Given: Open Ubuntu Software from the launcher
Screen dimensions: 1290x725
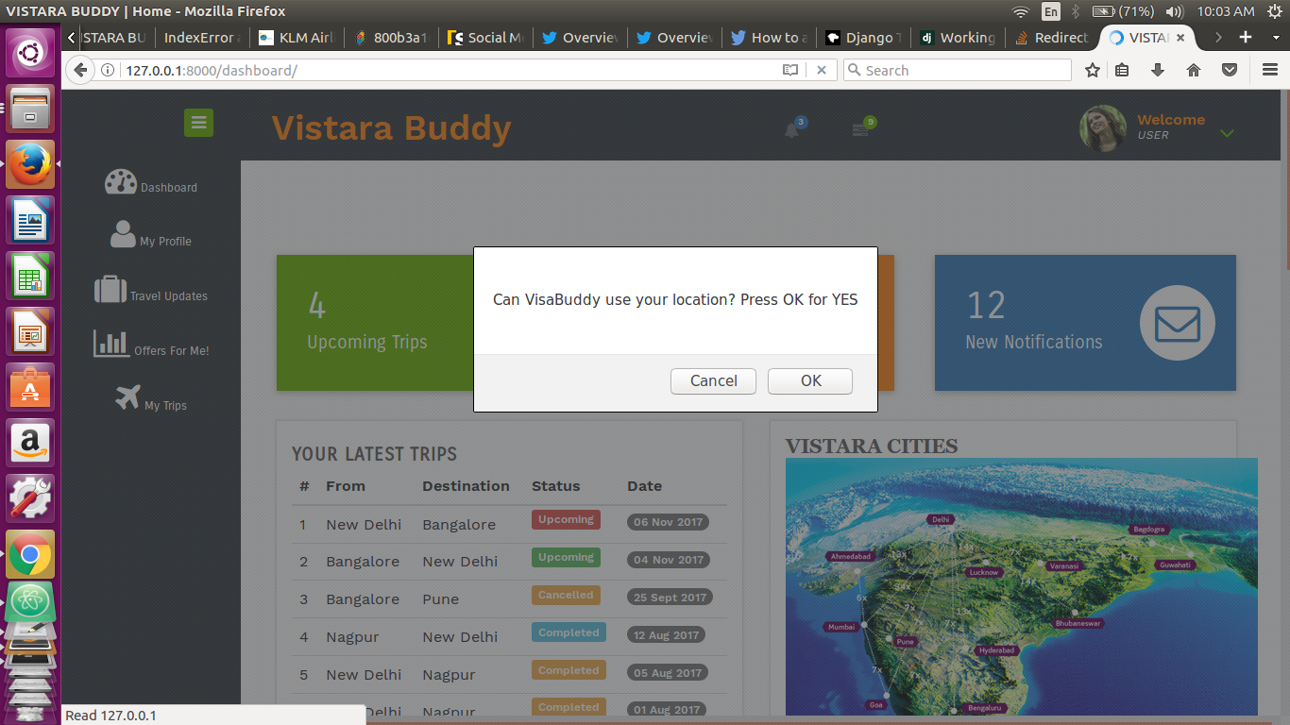Looking at the screenshot, I should point(31,387).
